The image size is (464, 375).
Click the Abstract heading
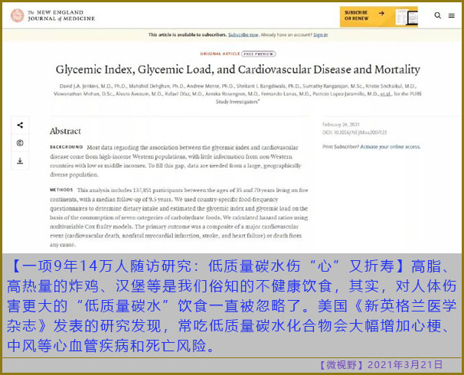point(65,131)
